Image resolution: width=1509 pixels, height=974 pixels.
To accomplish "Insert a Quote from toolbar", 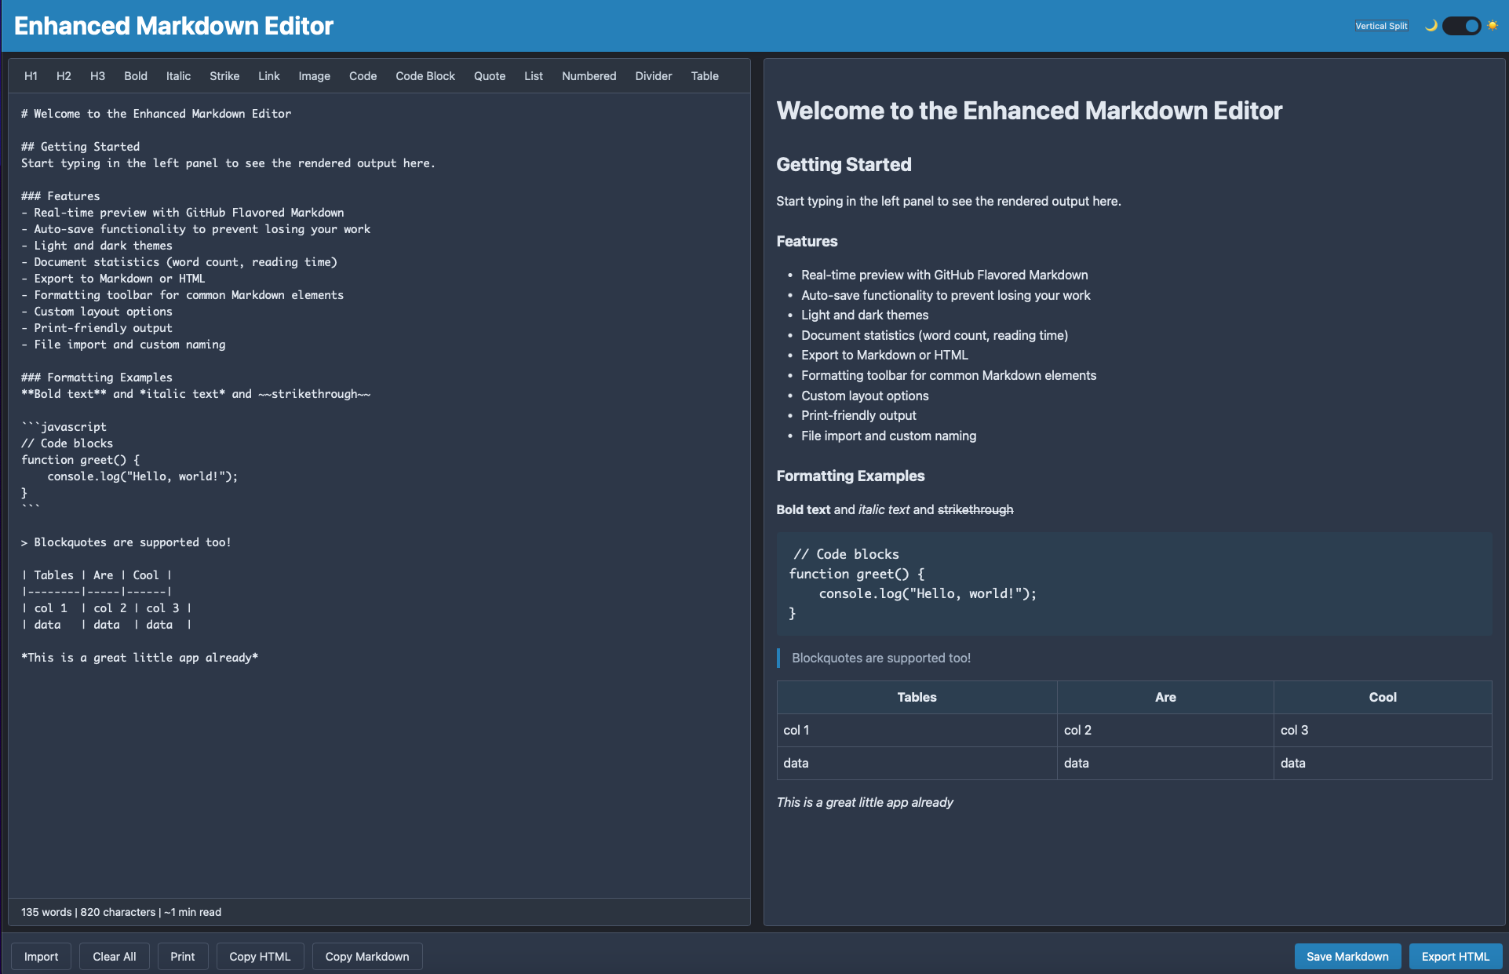I will [490, 76].
